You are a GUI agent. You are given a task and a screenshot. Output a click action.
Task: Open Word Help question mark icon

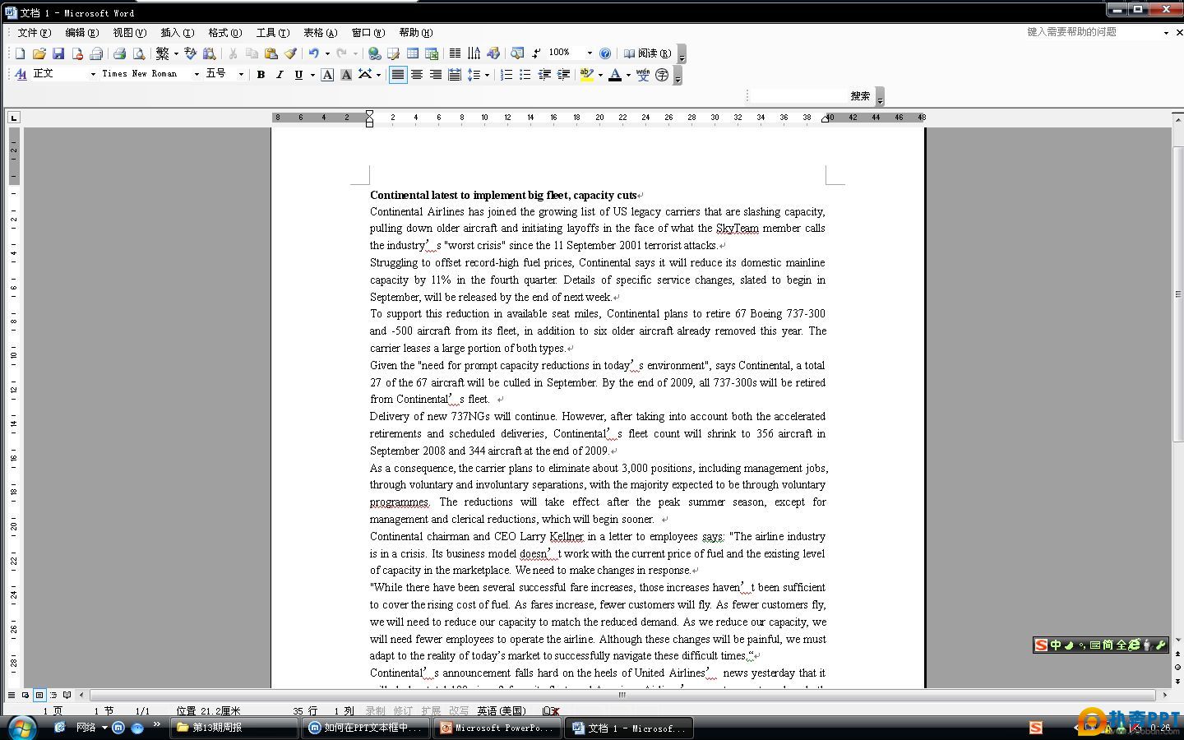coord(605,53)
